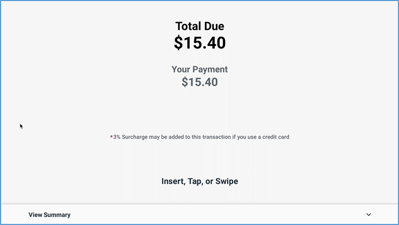This screenshot has width=399, height=225.
Task: Click the word "Payment" in gray label
Action: [210, 69]
